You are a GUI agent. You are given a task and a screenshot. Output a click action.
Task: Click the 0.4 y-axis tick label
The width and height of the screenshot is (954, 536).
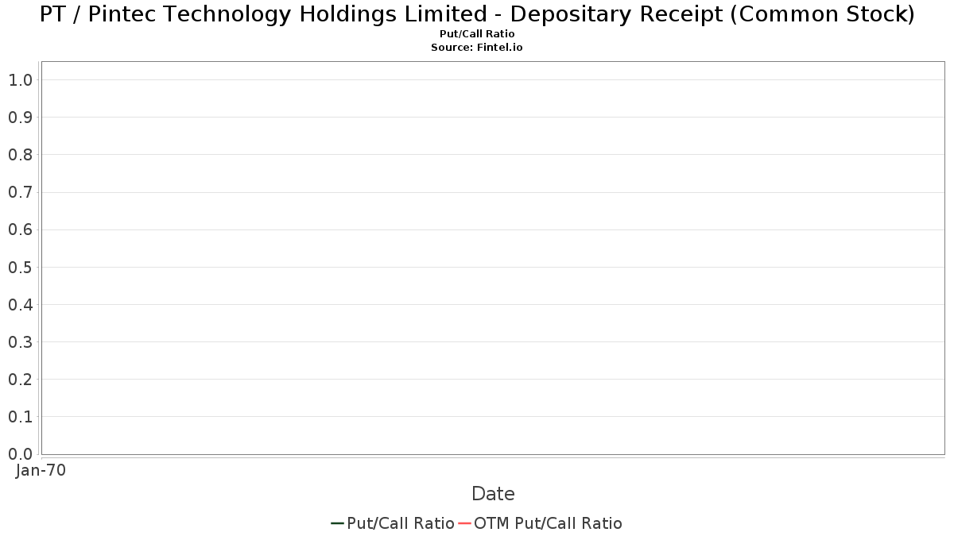(x=20, y=305)
